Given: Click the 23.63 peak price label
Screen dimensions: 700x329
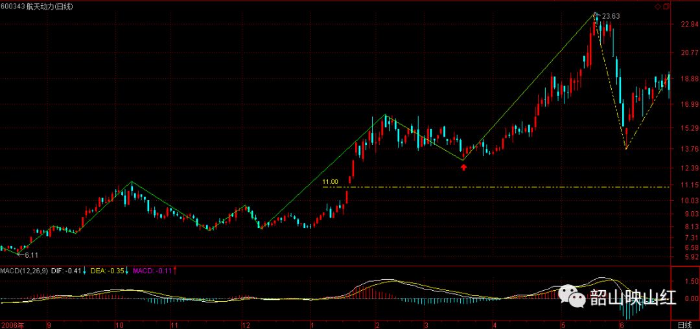Looking at the screenshot, I should click(x=611, y=16).
